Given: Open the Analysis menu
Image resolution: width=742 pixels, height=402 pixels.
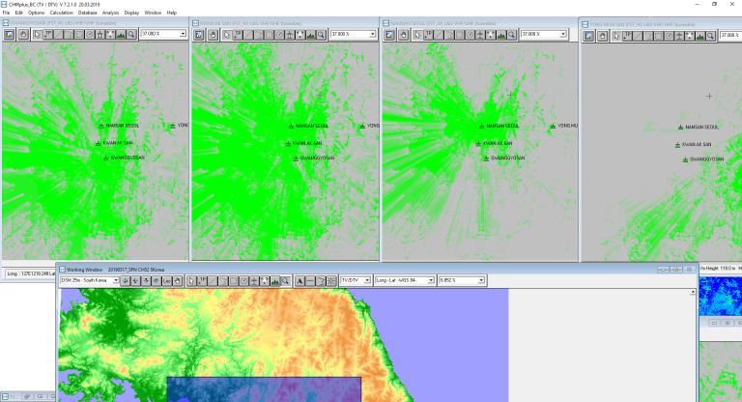Looking at the screenshot, I should coord(110,13).
